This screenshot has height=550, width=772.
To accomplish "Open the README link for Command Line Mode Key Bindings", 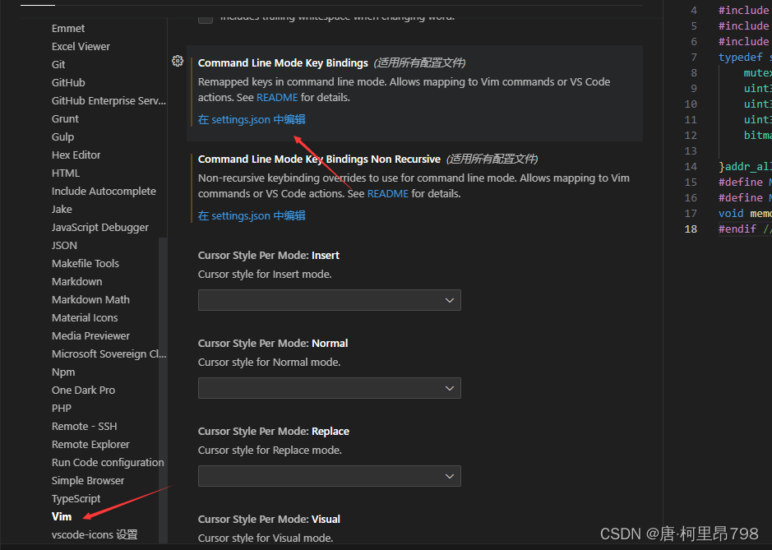I will click(277, 97).
